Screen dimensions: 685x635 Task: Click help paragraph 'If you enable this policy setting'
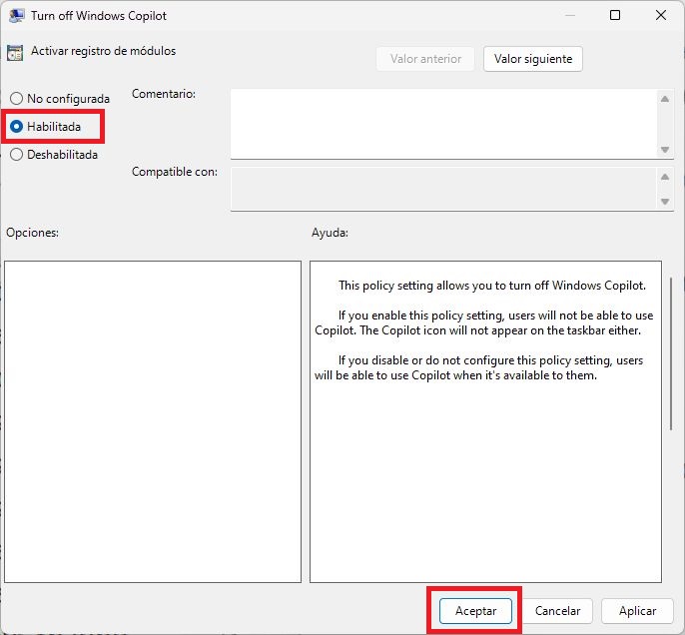484,322
